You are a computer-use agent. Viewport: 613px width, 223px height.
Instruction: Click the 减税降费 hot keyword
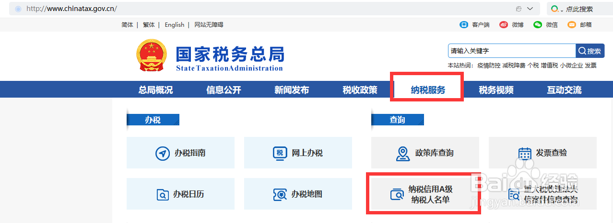pyautogui.click(x=514, y=66)
